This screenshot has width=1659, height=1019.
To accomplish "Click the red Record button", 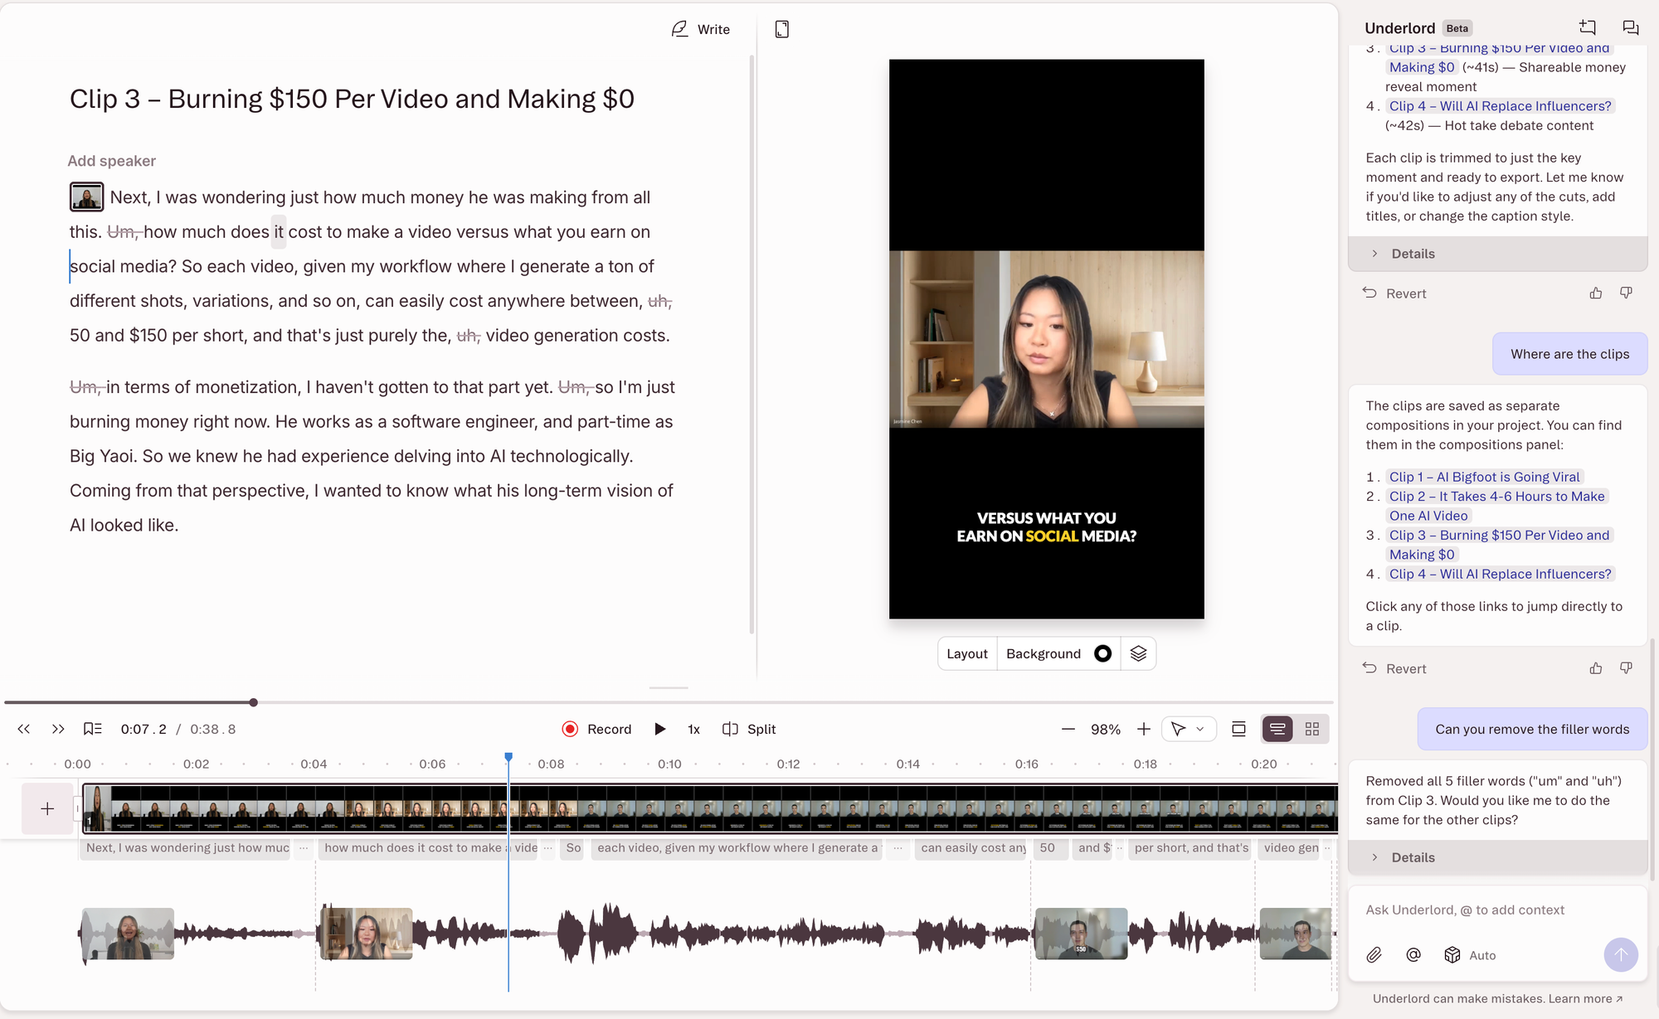I will [x=596, y=729].
